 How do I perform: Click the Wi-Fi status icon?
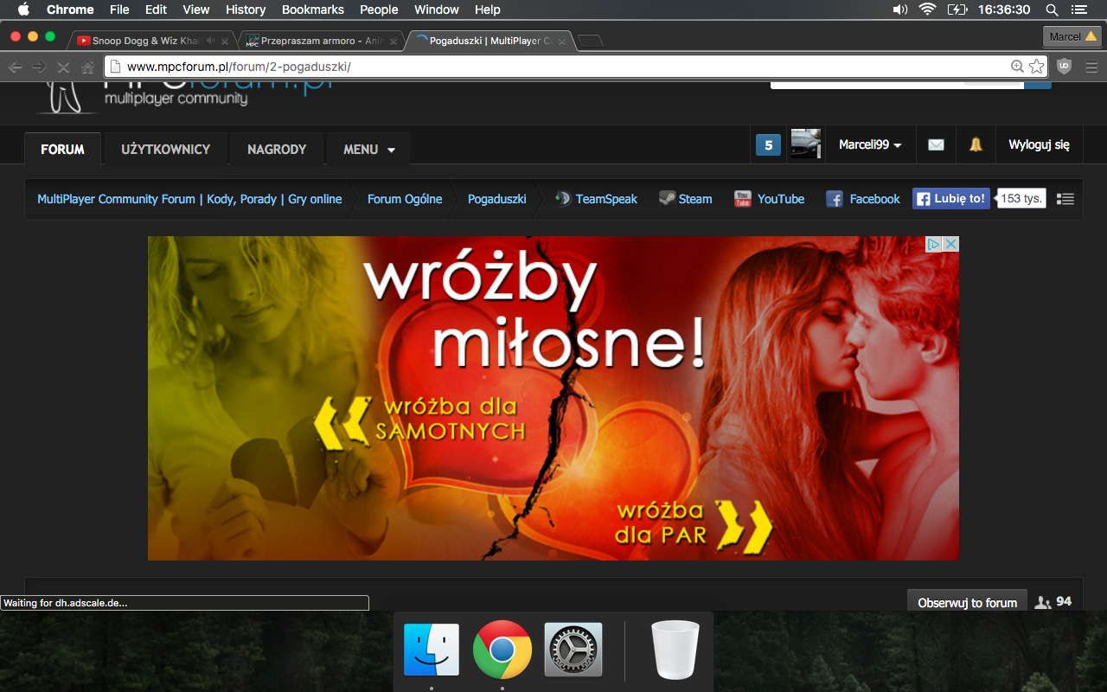pos(928,10)
